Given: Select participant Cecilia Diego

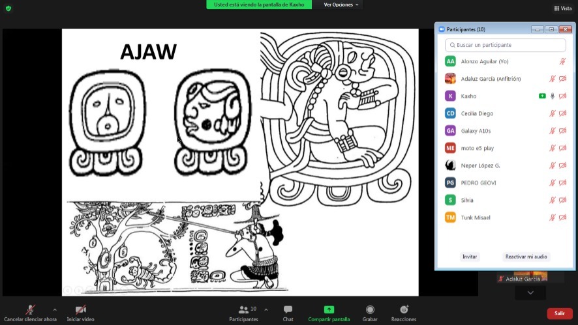Looking at the screenshot, I should click(505, 113).
